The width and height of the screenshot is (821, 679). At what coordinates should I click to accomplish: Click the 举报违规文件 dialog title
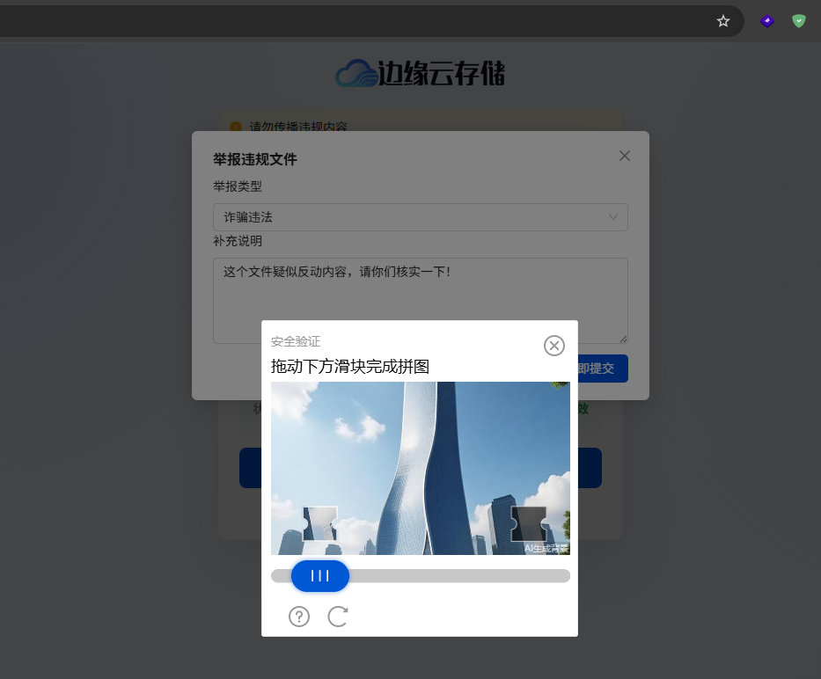point(255,159)
